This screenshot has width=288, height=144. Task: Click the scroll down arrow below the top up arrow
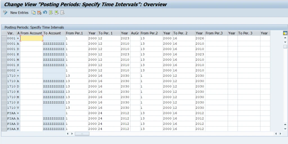tap(285, 42)
